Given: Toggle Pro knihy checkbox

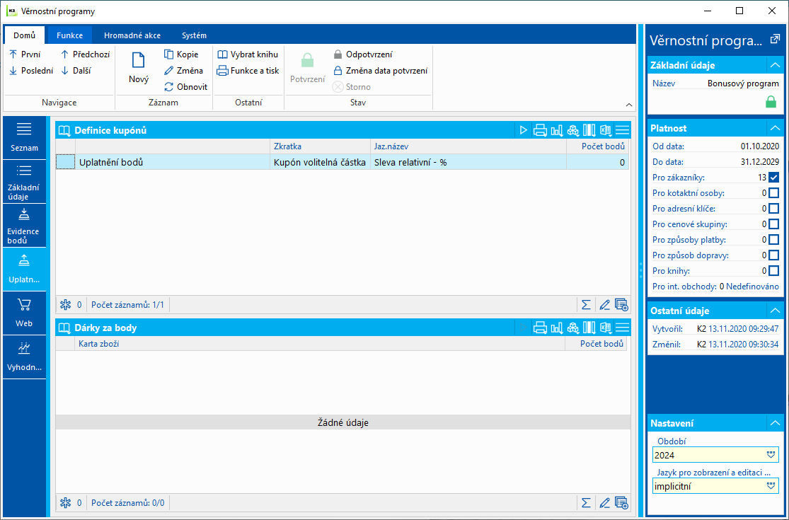Looking at the screenshot, I should tap(774, 271).
